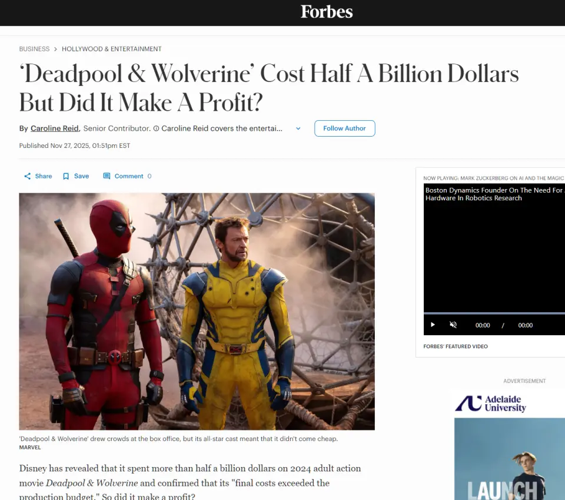Click the Boston Dynamics video title
This screenshot has height=500, width=565.
coord(494,194)
